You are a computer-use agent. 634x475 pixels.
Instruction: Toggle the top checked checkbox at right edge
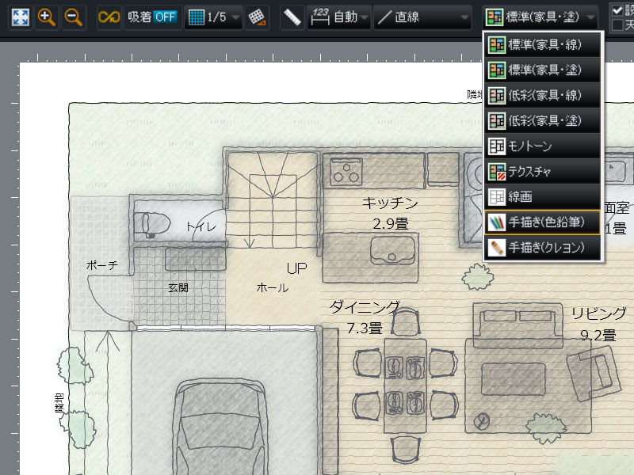(x=617, y=10)
